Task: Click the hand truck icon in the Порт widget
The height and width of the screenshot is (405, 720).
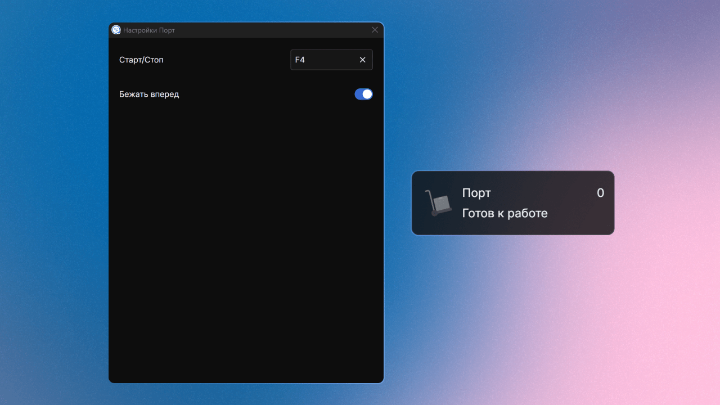Action: (x=439, y=203)
